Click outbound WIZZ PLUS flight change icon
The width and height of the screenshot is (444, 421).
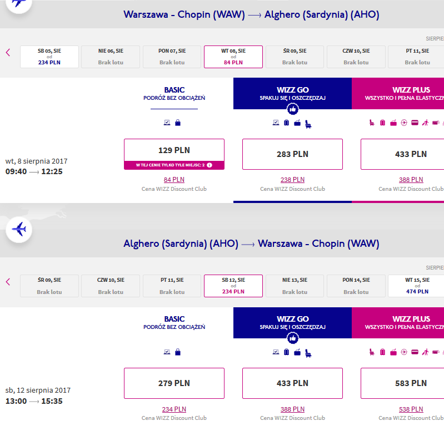click(x=404, y=123)
